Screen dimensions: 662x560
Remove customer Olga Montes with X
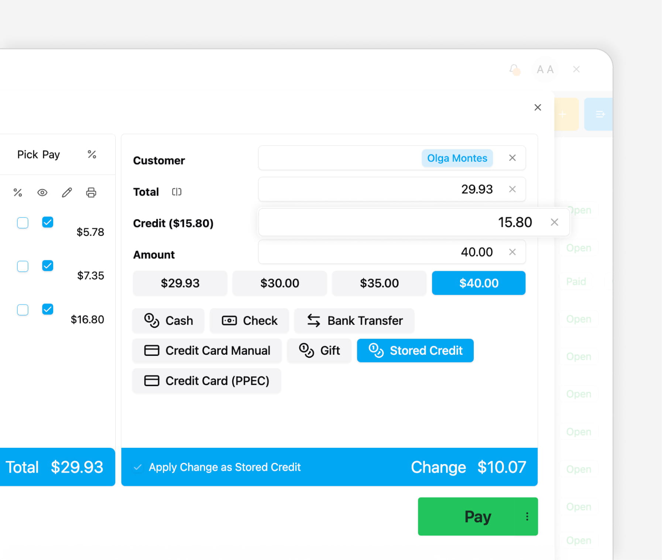click(x=512, y=158)
